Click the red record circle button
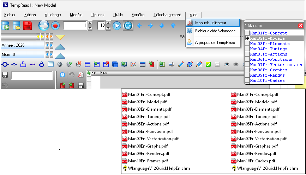Viewport: 306px width, 175px height. [x=55, y=26]
